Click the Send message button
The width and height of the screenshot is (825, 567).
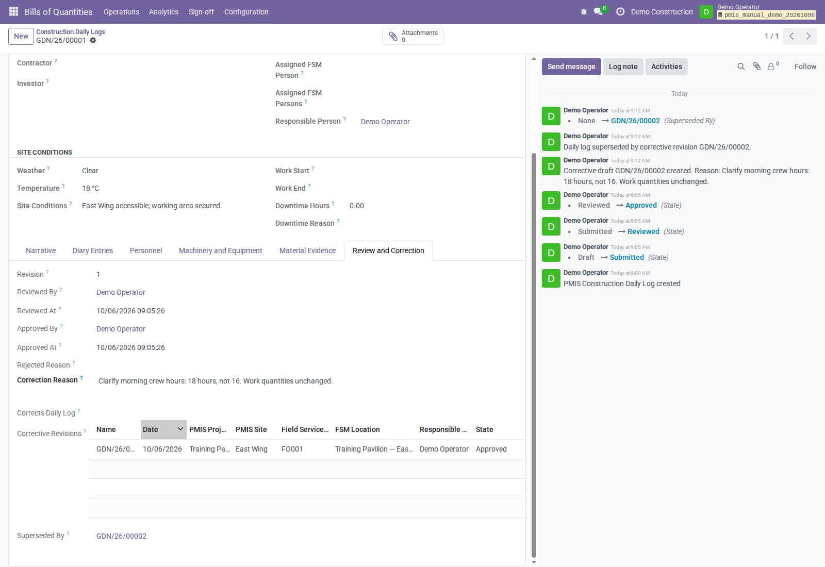(571, 66)
